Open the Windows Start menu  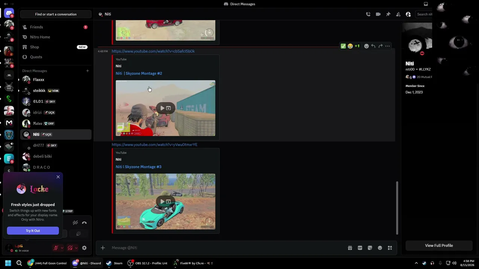click(x=8, y=263)
